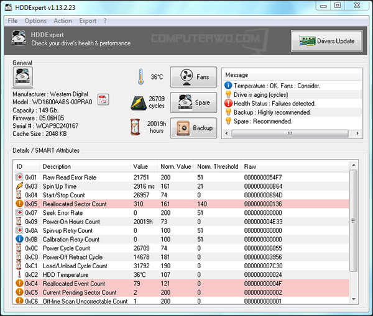373x316 pixels.
Task: Select "Reallocated Sector Count" description text
Action: coord(75,204)
